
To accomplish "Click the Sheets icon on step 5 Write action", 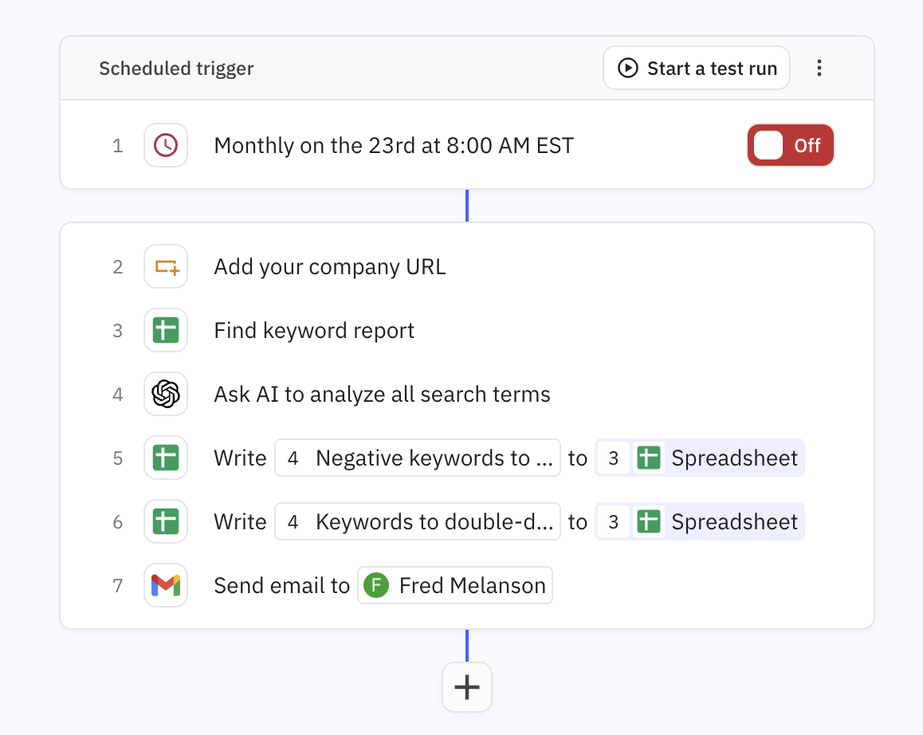I will 165,458.
